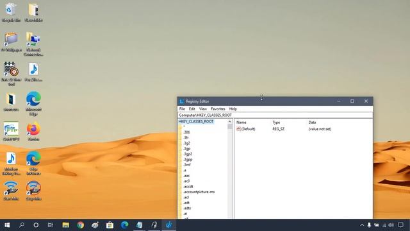The image size is (410, 231).
Task: Show hidden system tray icons chevron
Action: [x=362, y=225]
